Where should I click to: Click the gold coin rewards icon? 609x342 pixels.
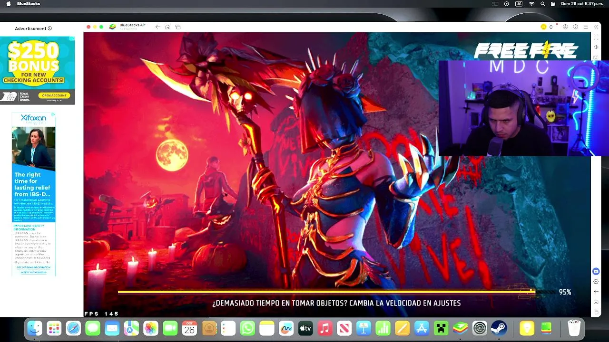pyautogui.click(x=543, y=27)
